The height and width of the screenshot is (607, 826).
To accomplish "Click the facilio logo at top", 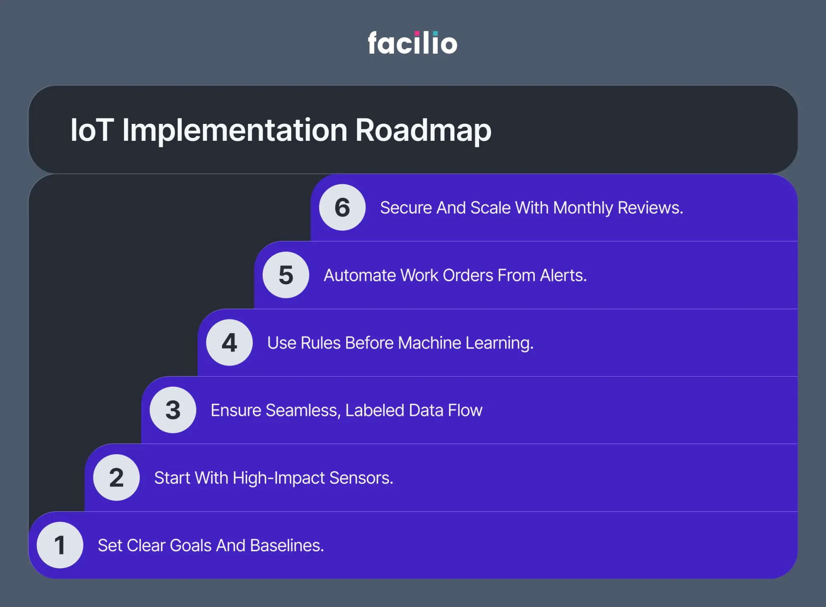I will coord(412,43).
